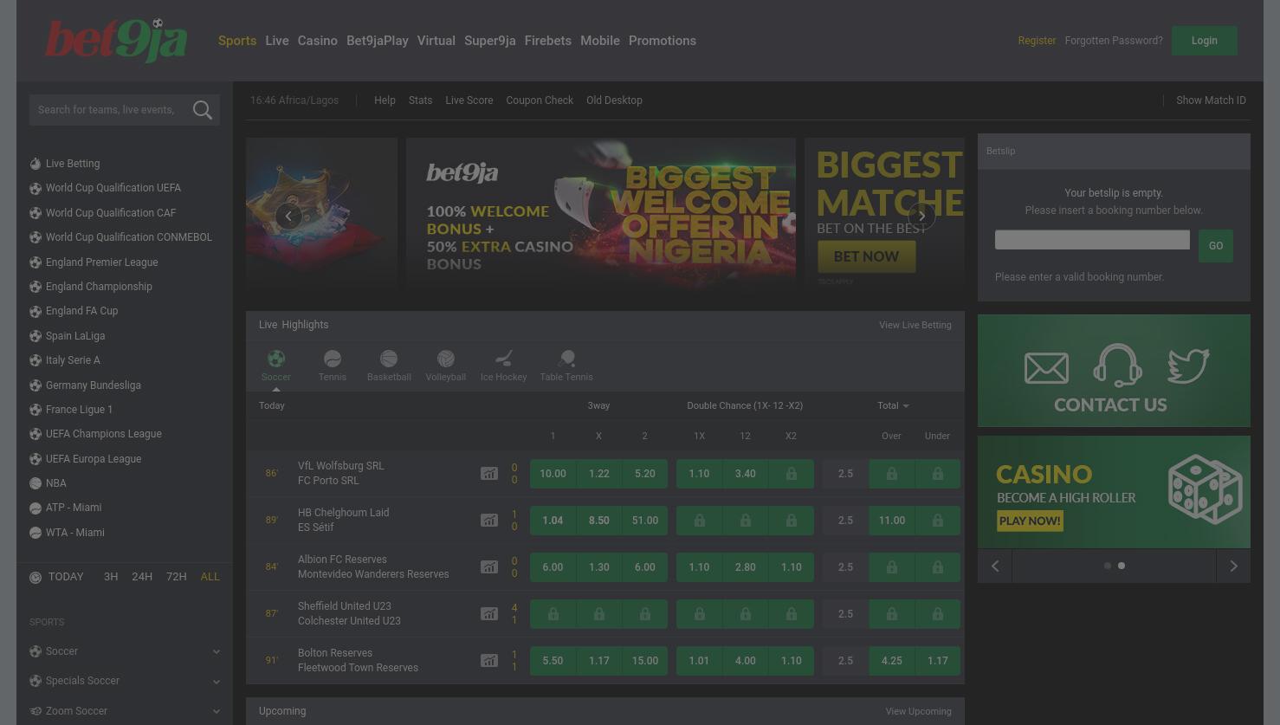The width and height of the screenshot is (1280, 725).
Task: Click the BET NOW banner button
Action: click(x=866, y=256)
